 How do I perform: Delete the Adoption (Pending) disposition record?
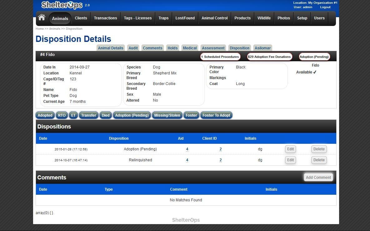[319, 149]
